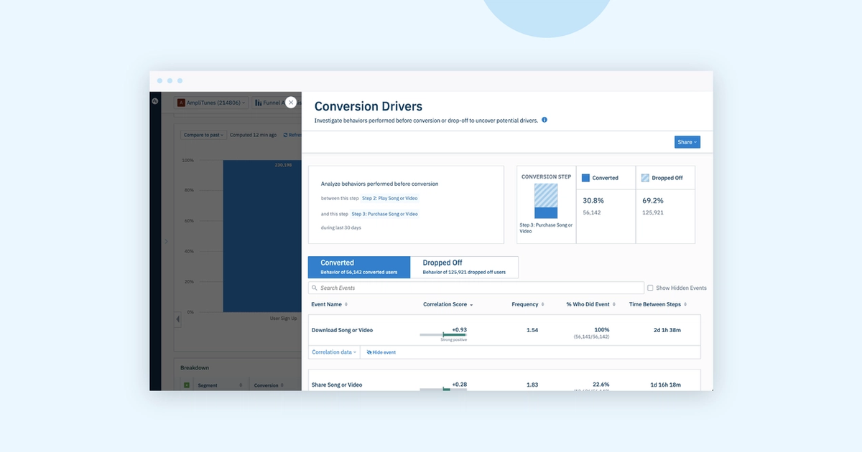Screen dimensions: 862x452
Task: Click the +0.28 correlation score bar
Action: point(443,389)
